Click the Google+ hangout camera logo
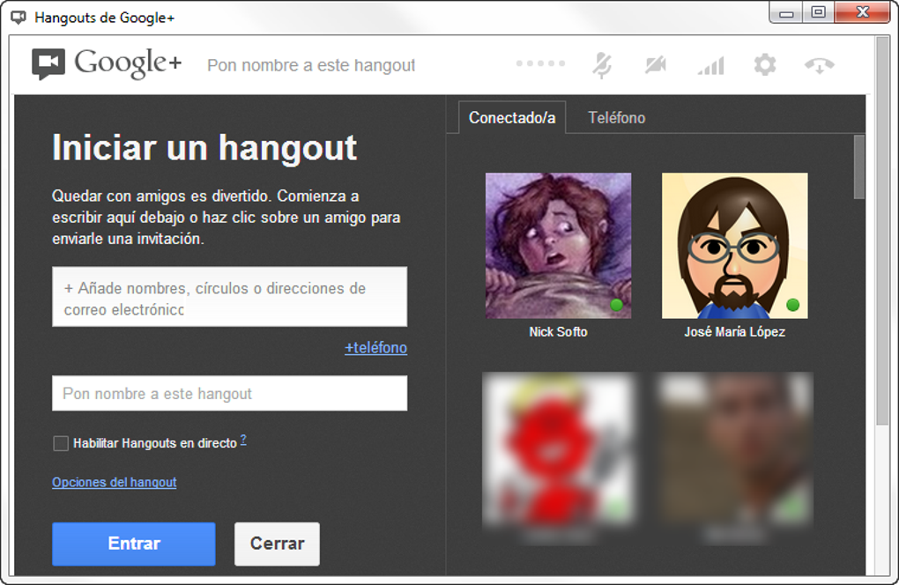This screenshot has width=899, height=585. point(48,64)
